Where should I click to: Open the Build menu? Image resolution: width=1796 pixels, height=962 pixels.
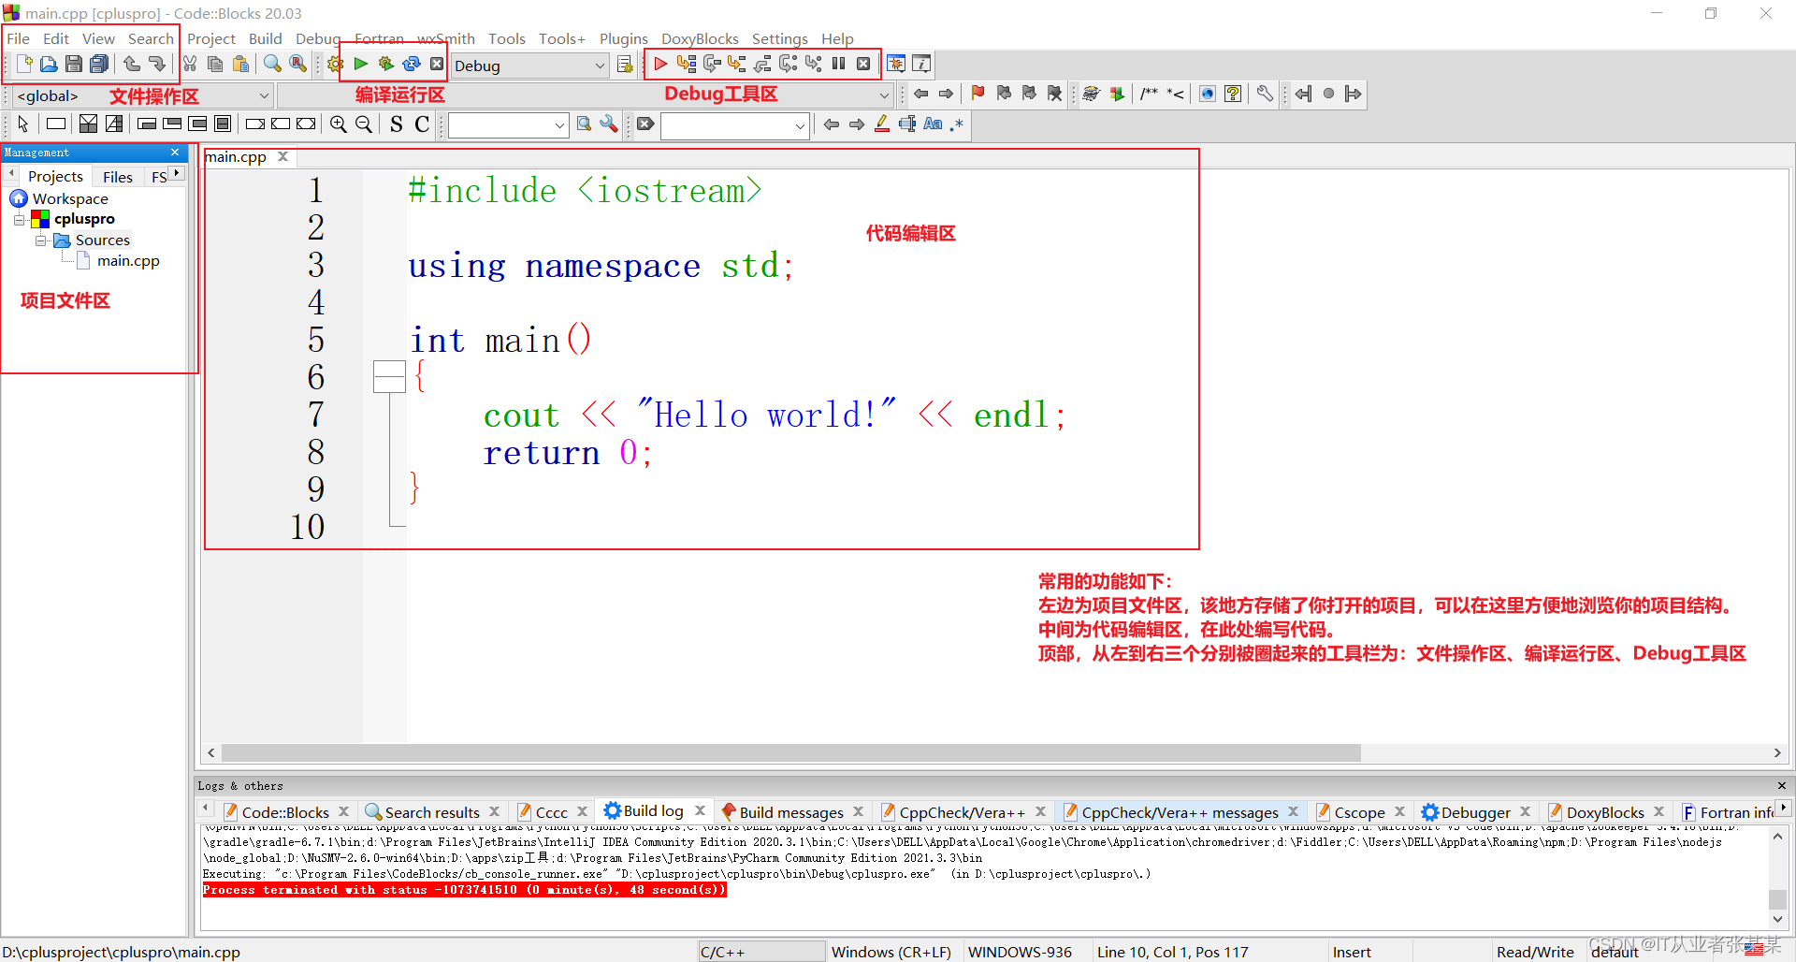tap(265, 38)
